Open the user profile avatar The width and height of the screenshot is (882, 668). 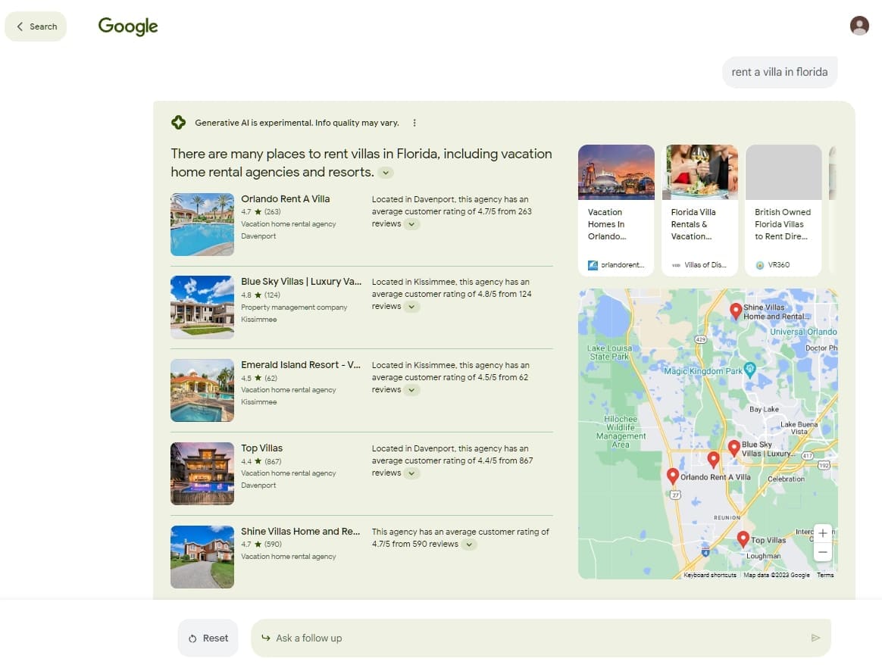tap(859, 26)
